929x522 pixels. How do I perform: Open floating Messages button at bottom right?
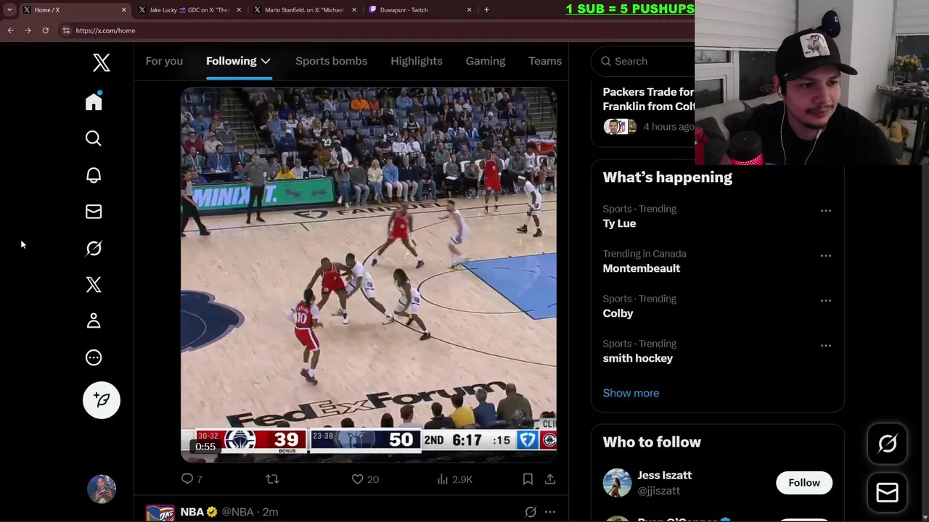pyautogui.click(x=888, y=493)
